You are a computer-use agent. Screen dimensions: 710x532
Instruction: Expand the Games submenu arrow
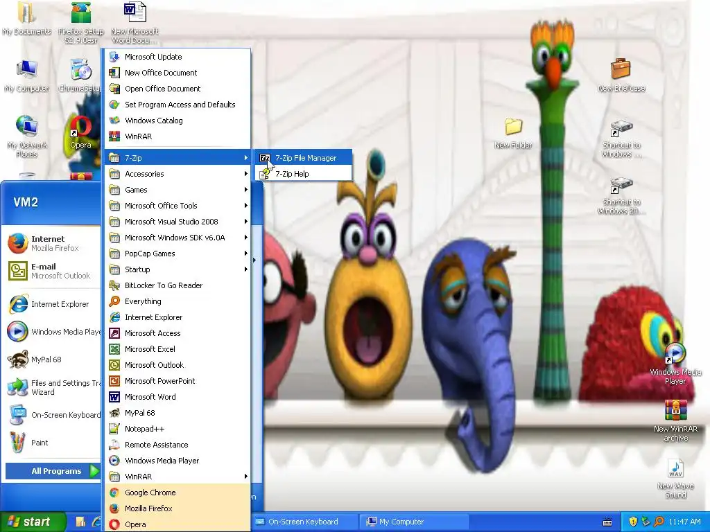(246, 190)
